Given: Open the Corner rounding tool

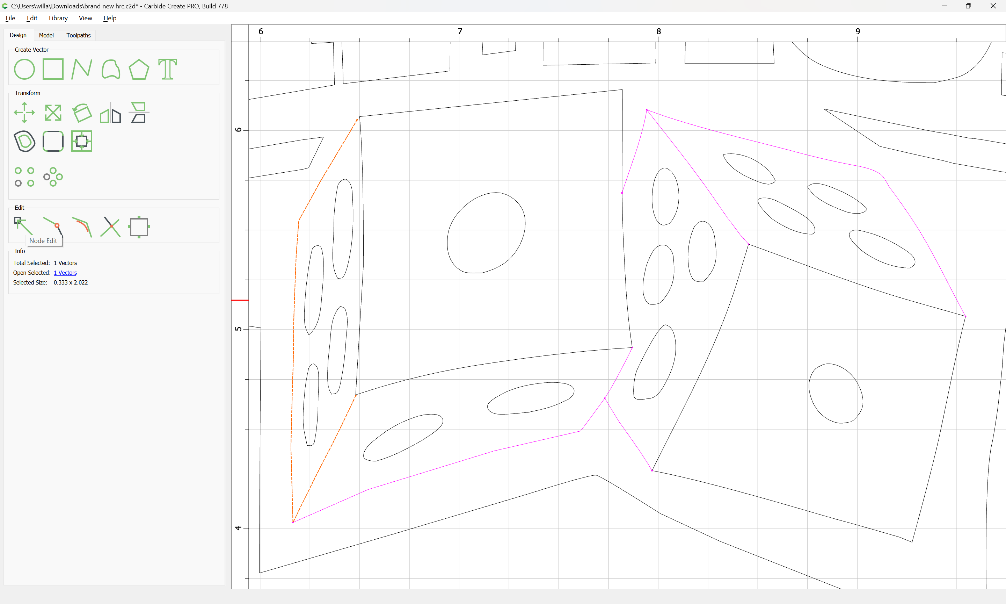Looking at the screenshot, I should point(53,141).
